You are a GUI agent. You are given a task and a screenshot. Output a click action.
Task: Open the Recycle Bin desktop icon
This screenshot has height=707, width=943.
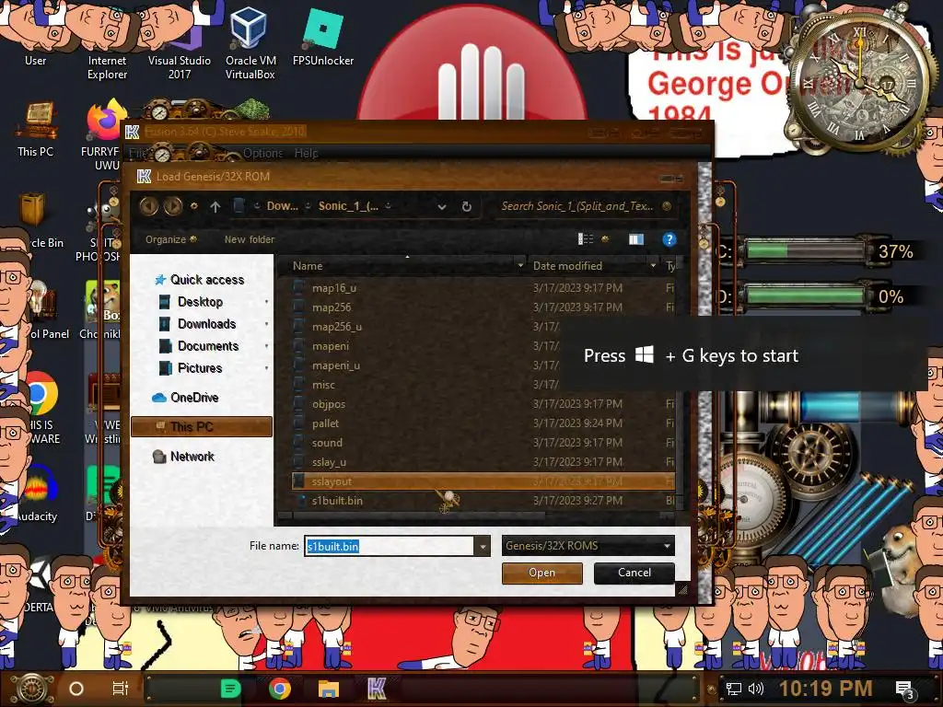point(34,219)
